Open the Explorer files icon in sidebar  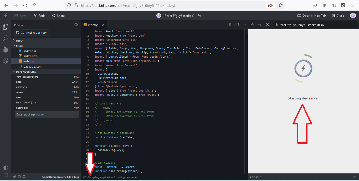pos(6,27)
